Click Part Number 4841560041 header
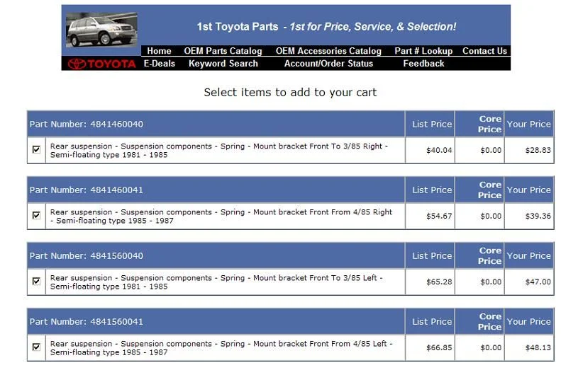Image resolution: width=561 pixels, height=370 pixels. coord(87,322)
